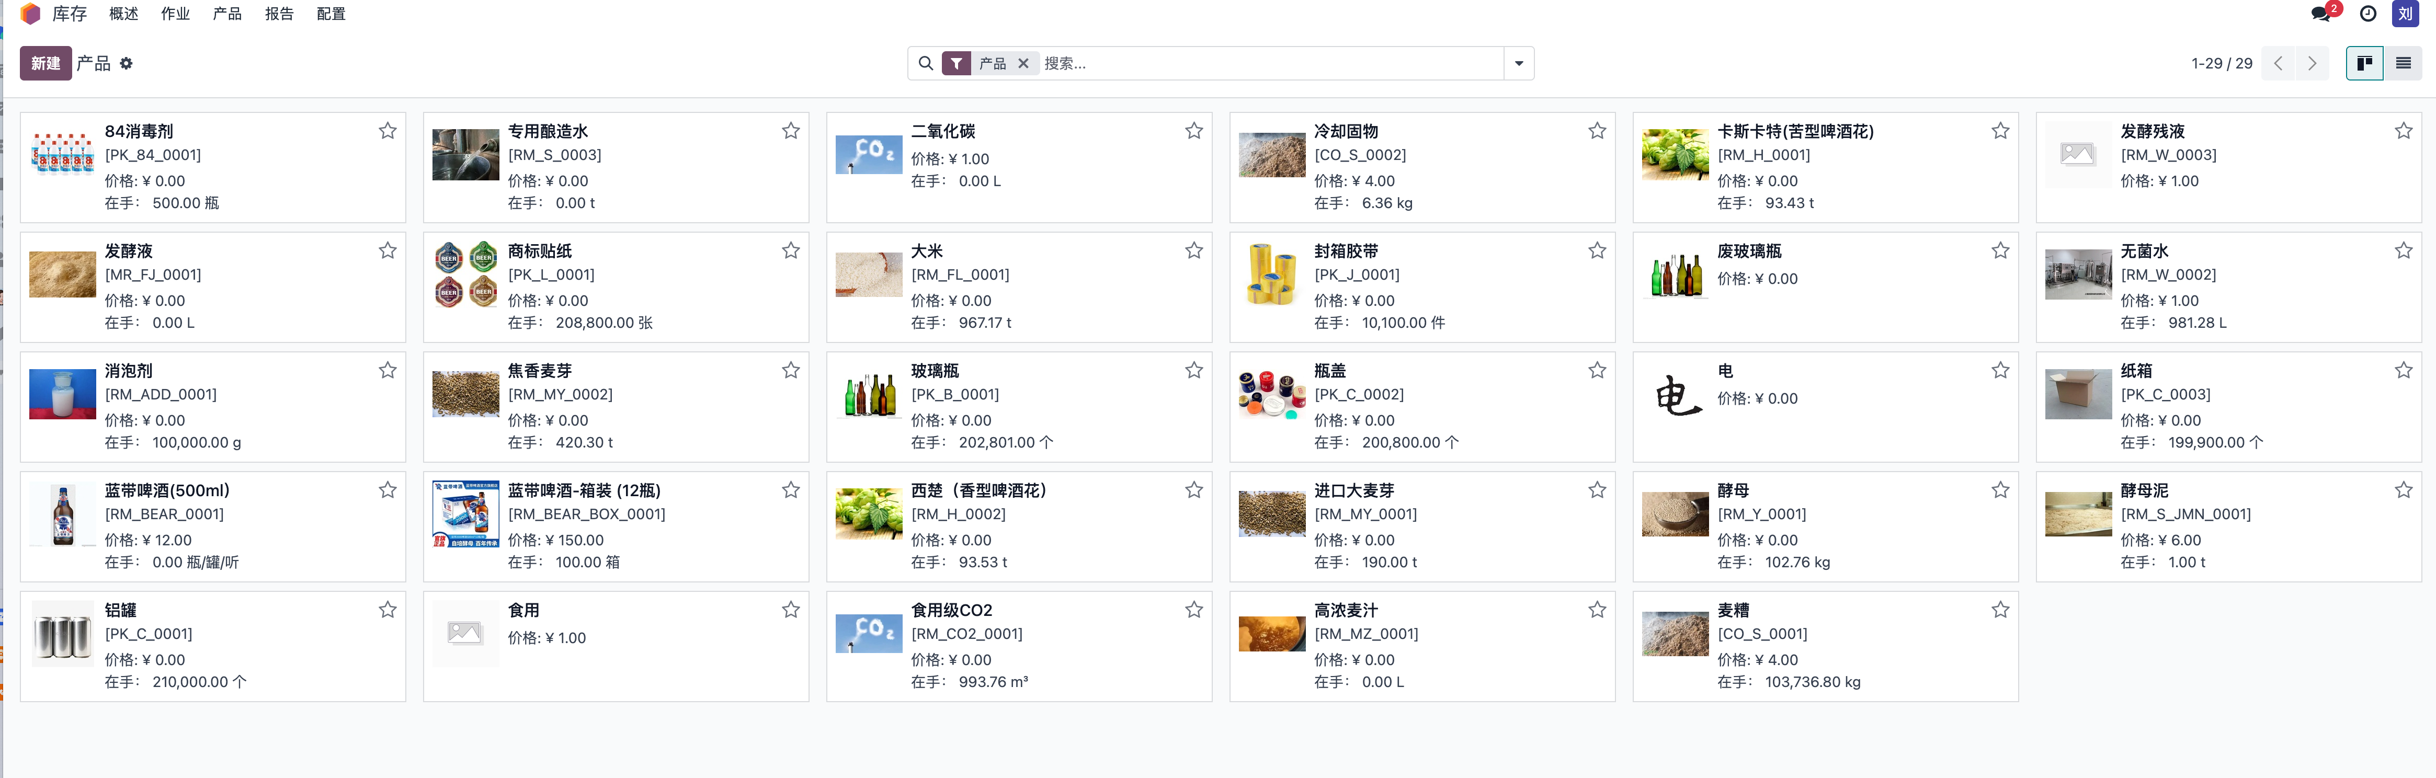Click the 在手: 993.76 m³ quantity
The image size is (2436, 778).
coord(969,682)
